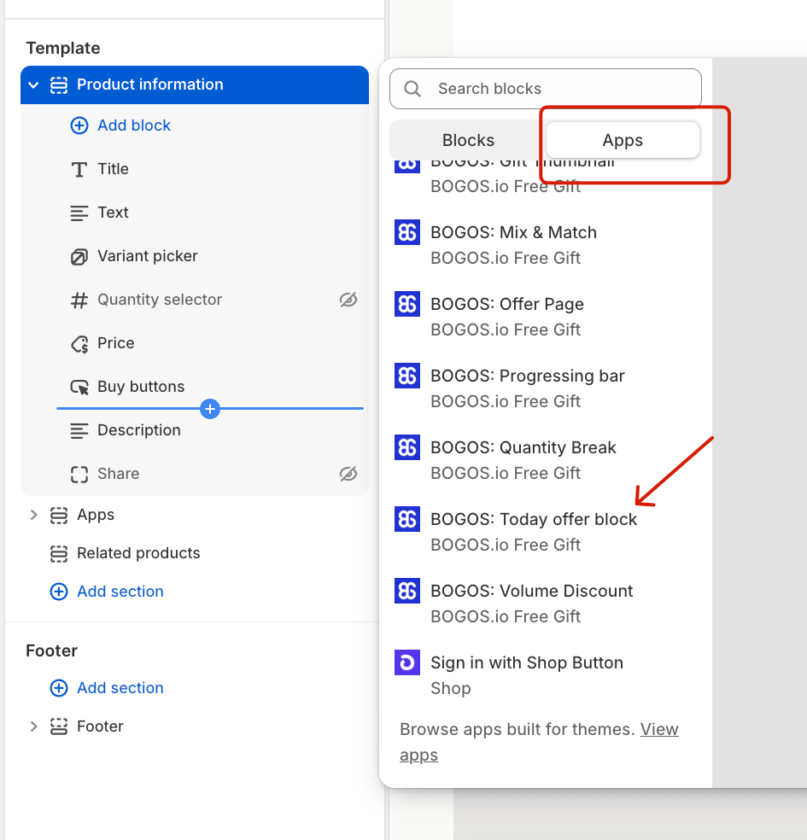Collapse the Product information section
Image resolution: width=807 pixels, height=840 pixels.
pos(34,85)
